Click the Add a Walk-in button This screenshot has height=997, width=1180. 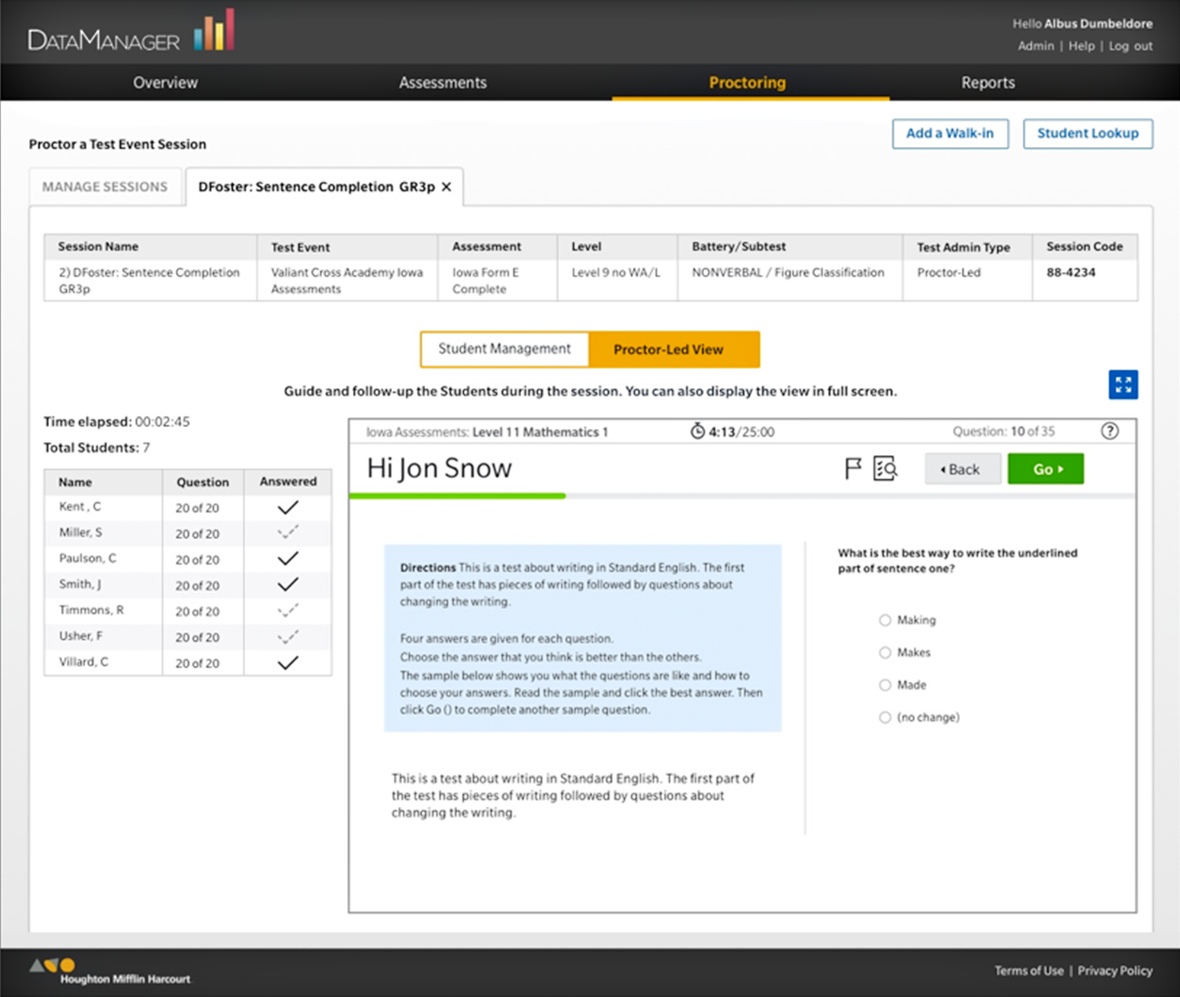(x=950, y=133)
